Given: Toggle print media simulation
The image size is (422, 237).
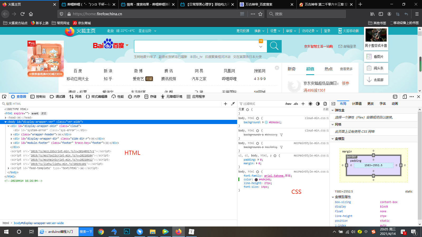Looking at the screenshot, I should (x=325, y=104).
